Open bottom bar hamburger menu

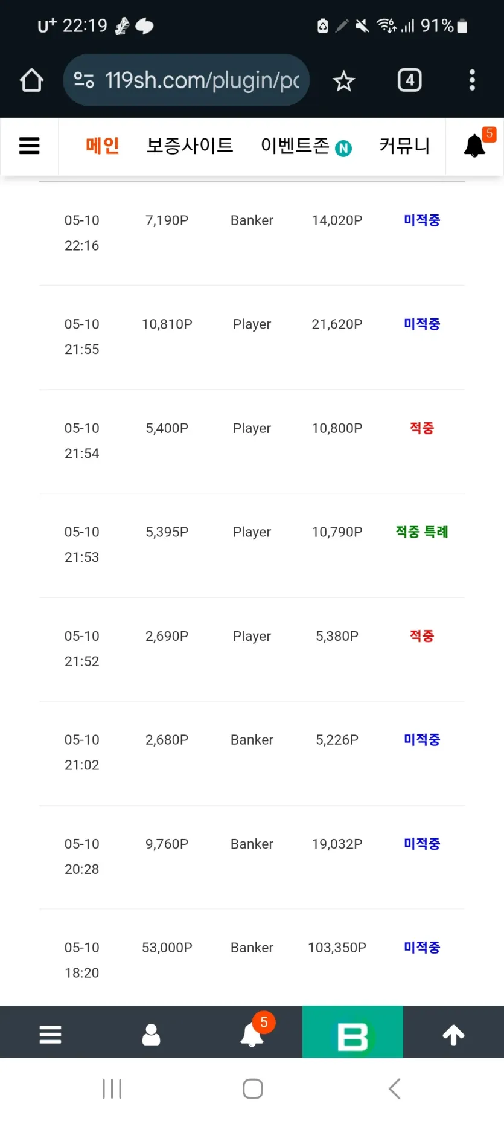(x=50, y=1035)
